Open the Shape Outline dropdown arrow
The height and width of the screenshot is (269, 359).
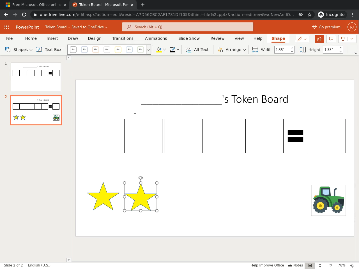coord(178,50)
